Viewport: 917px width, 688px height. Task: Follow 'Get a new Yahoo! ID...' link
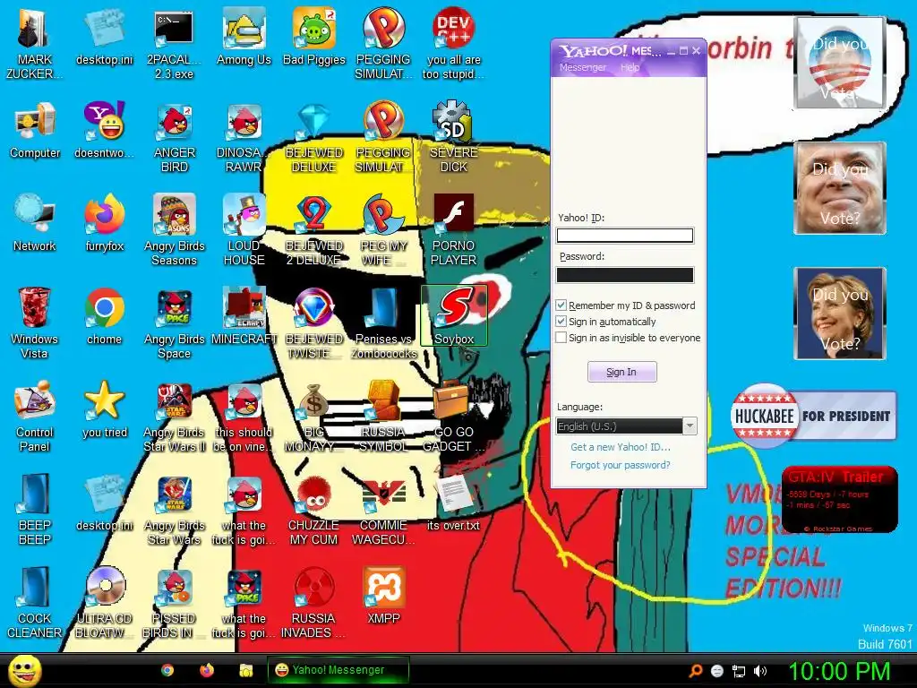[621, 447]
